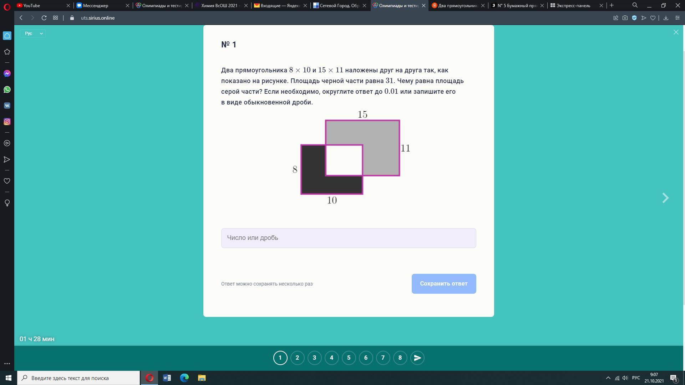The height and width of the screenshot is (385, 685).
Task: Click the page reload button
Action: (44, 18)
